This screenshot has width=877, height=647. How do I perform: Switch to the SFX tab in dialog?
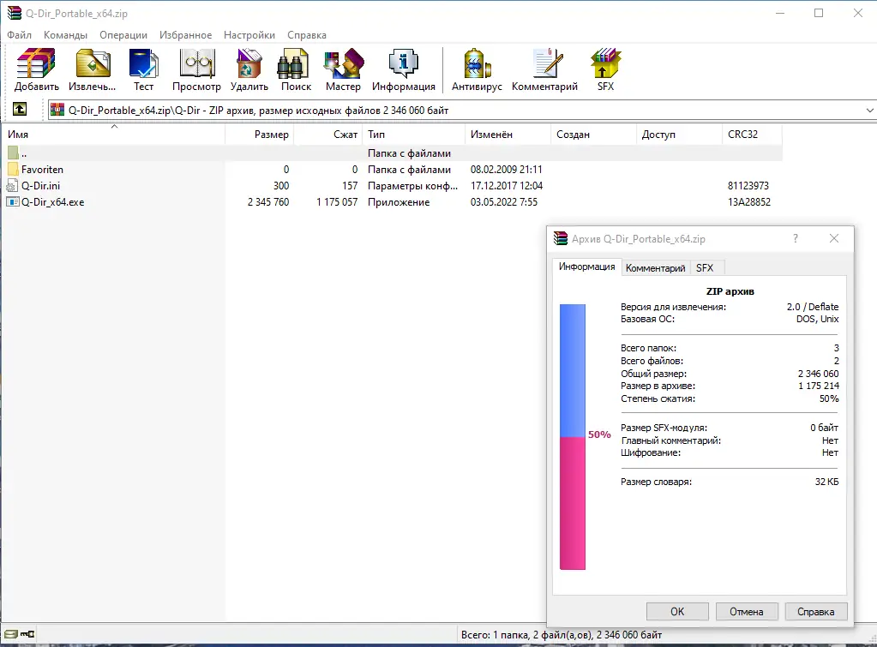705,268
